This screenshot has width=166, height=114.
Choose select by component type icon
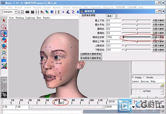(x=52, y=12)
